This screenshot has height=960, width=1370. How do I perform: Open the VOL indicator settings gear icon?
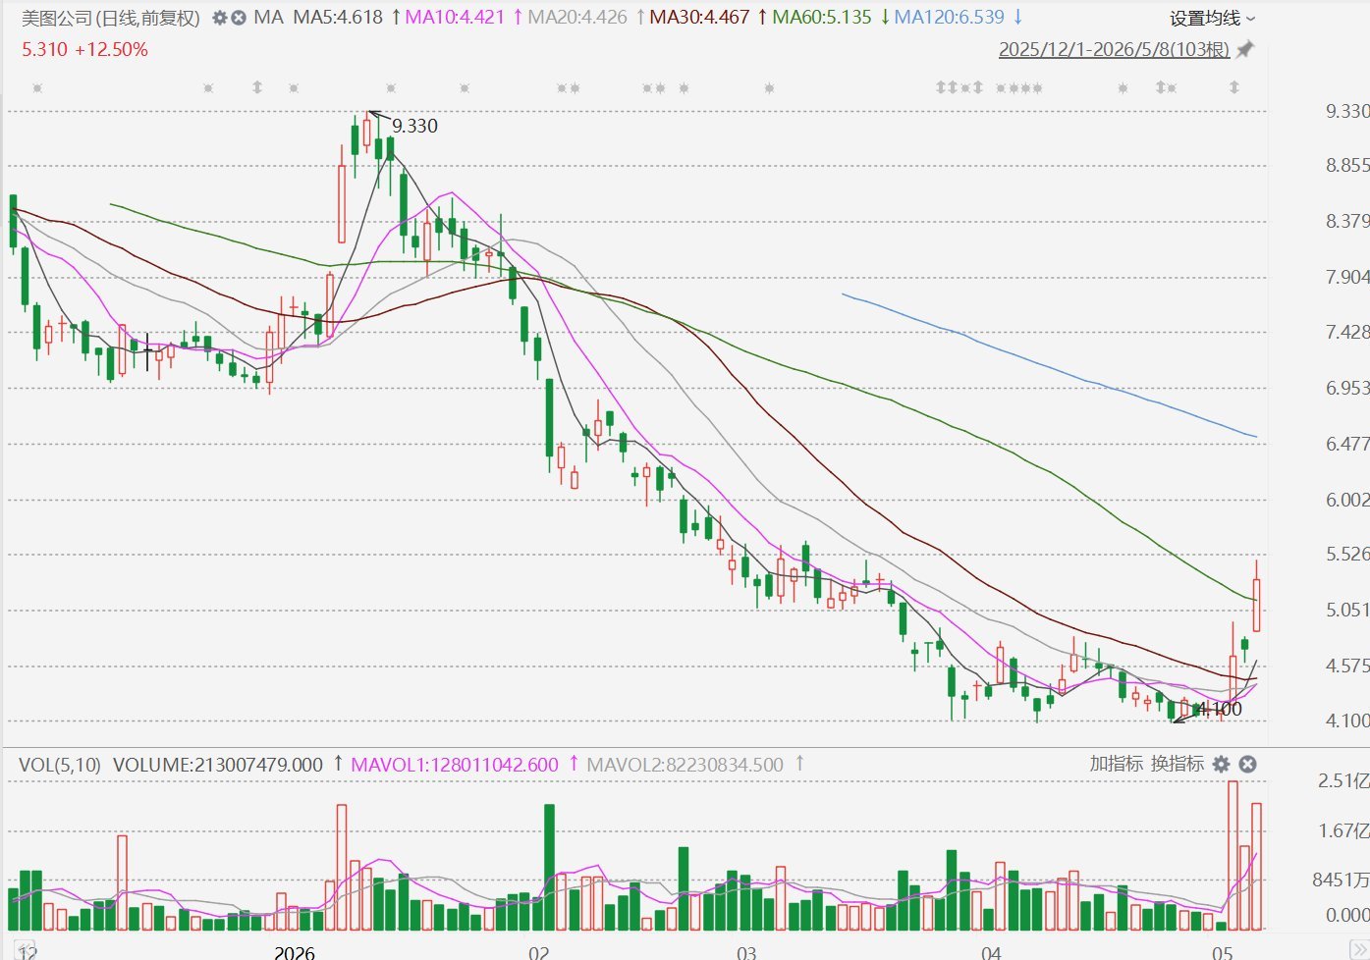click(x=1222, y=764)
